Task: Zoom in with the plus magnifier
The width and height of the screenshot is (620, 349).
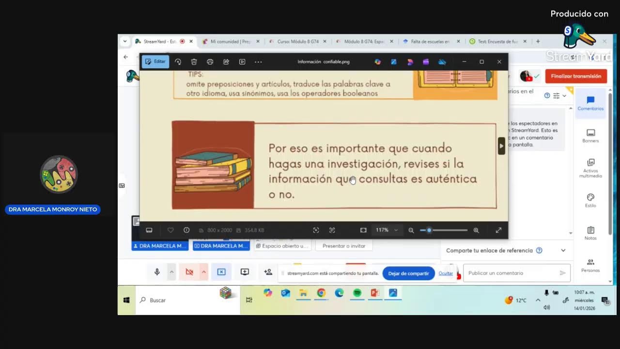Action: [476, 230]
